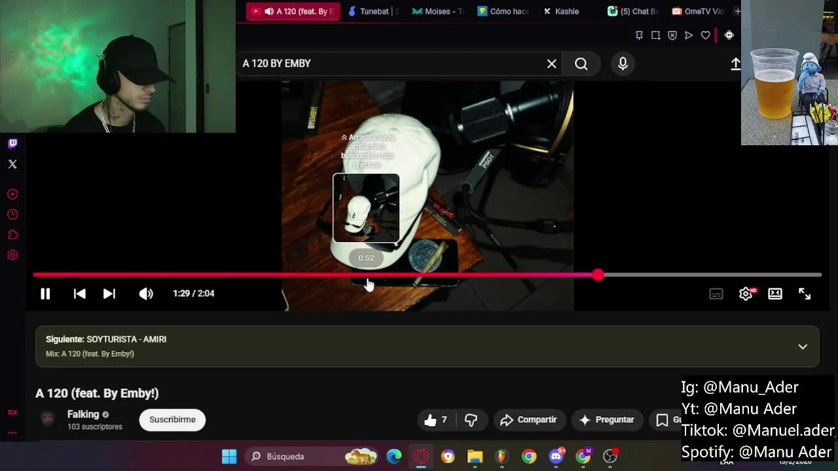The width and height of the screenshot is (838, 471).
Task: Click the red progress bar scrubber handle
Action: click(598, 275)
